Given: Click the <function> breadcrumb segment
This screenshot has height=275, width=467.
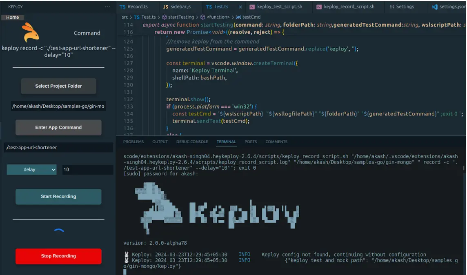Looking at the screenshot, I should point(218,17).
